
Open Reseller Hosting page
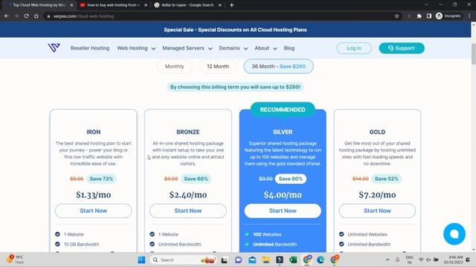click(90, 48)
